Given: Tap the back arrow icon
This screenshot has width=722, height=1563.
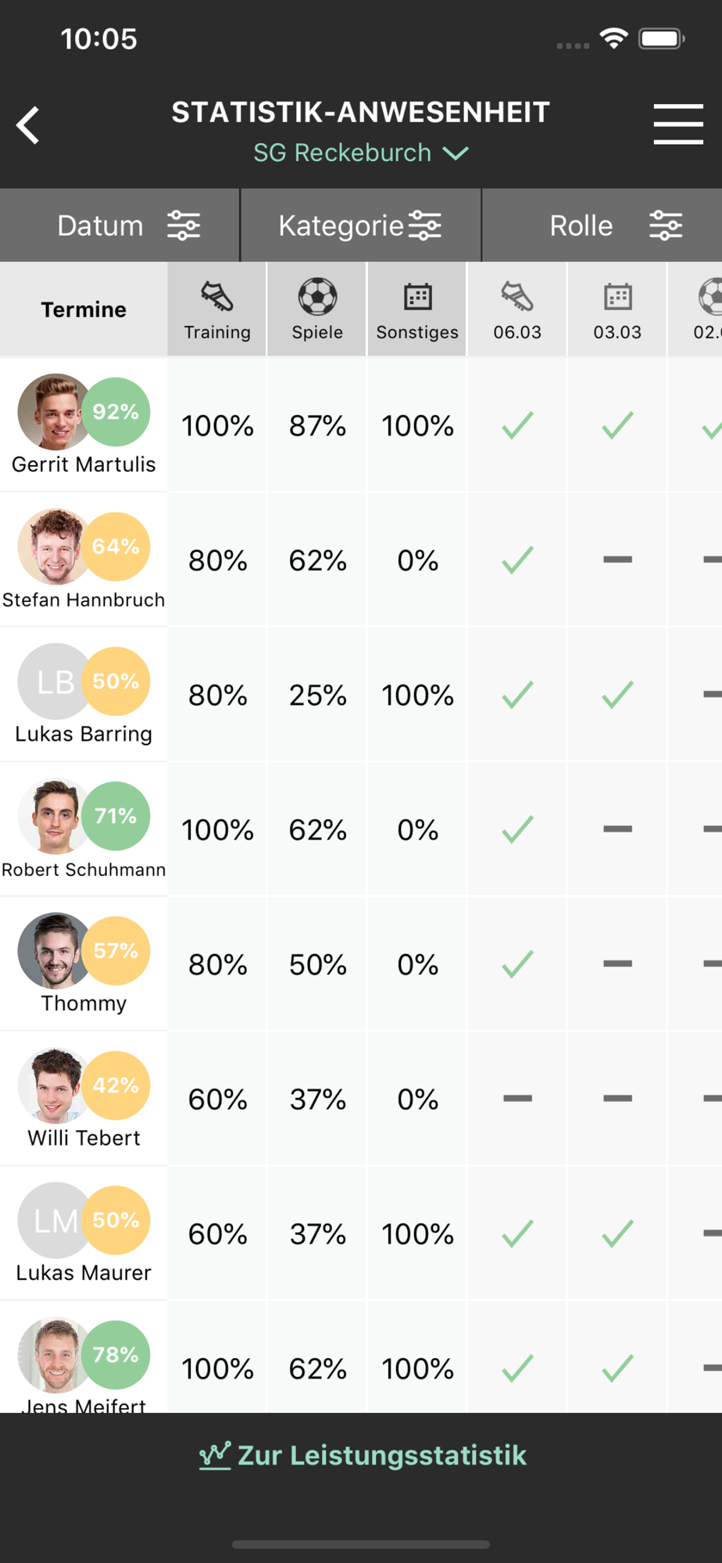Looking at the screenshot, I should tap(29, 125).
